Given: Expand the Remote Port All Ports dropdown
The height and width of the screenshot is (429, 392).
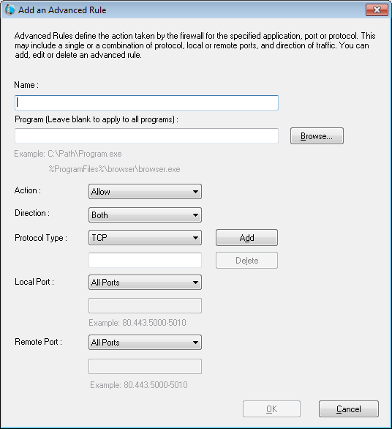Looking at the screenshot, I should pos(145,343).
